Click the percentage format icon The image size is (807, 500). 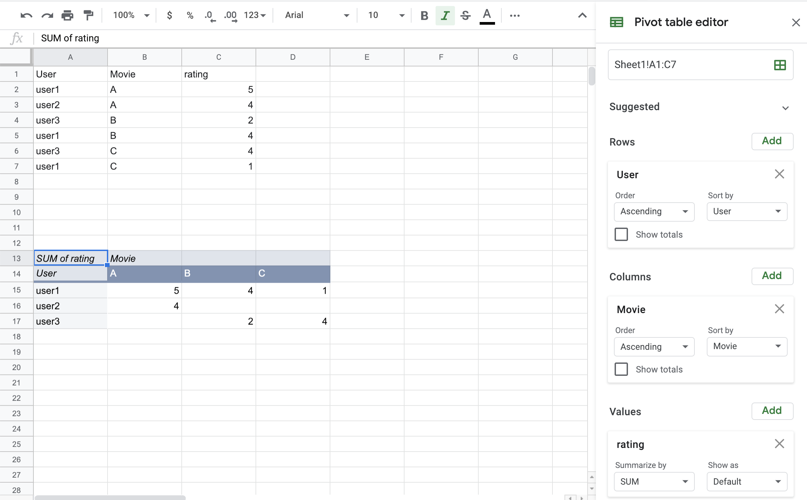point(190,15)
